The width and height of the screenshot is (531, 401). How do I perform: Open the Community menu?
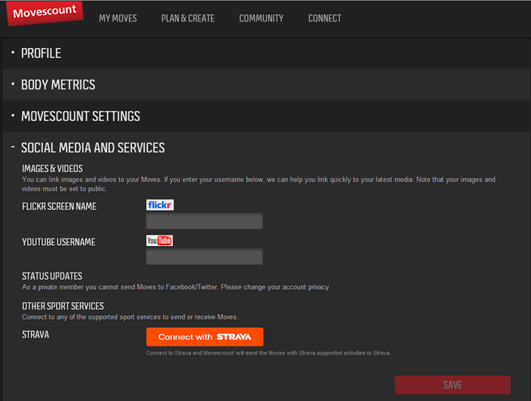coord(261,18)
